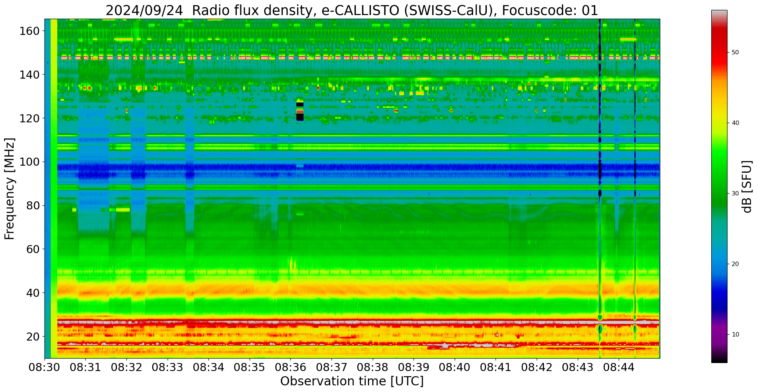Click the colorbar tick label 30

[735, 194]
